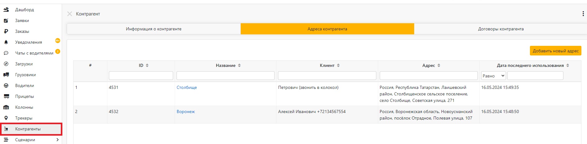Viewport: 587px width, 144px height.
Task: Click the Водители steering wheel icon
Action: coord(6,85)
